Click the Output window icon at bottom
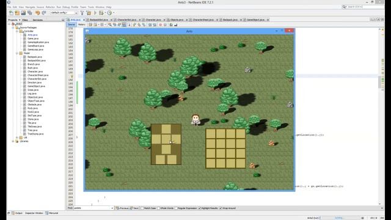The width and height of the screenshot is (391, 220). coord(13,213)
